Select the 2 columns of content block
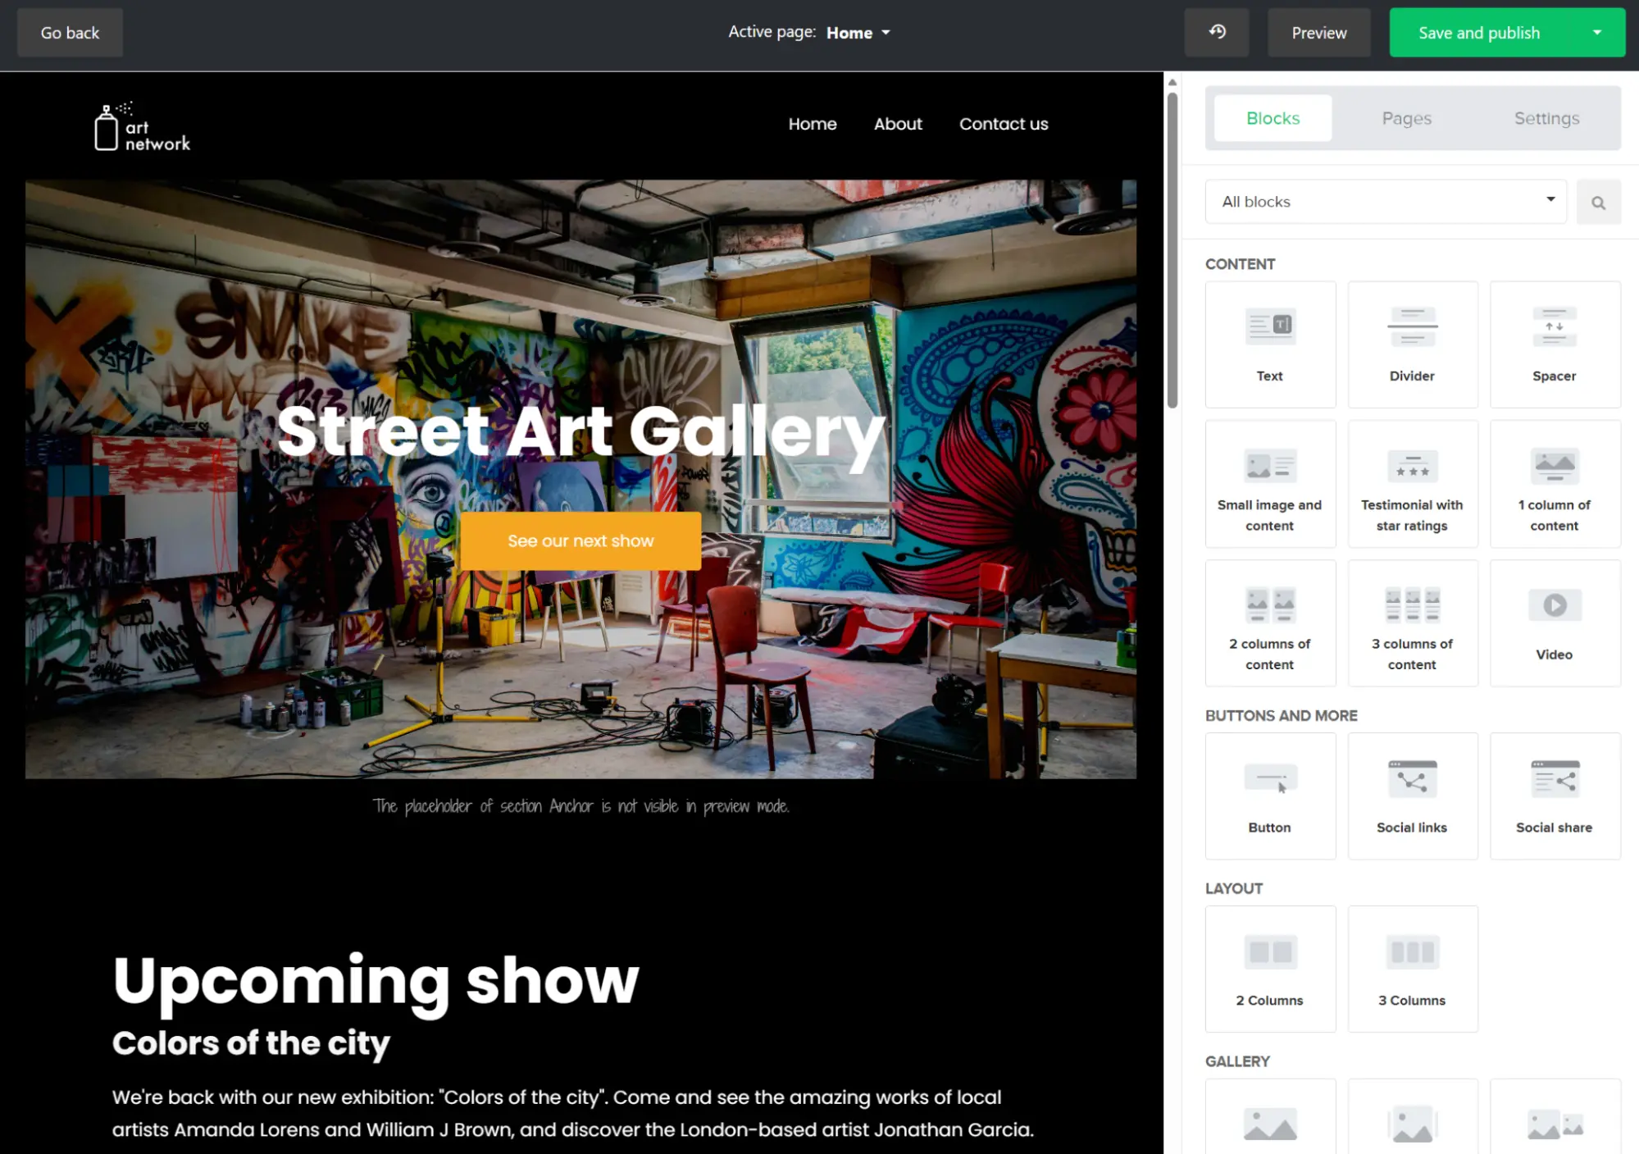Viewport: 1639px width, 1154px height. 1270,623
